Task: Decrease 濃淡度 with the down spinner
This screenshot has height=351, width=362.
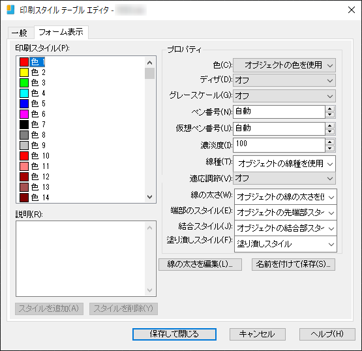Action: pos(330,149)
